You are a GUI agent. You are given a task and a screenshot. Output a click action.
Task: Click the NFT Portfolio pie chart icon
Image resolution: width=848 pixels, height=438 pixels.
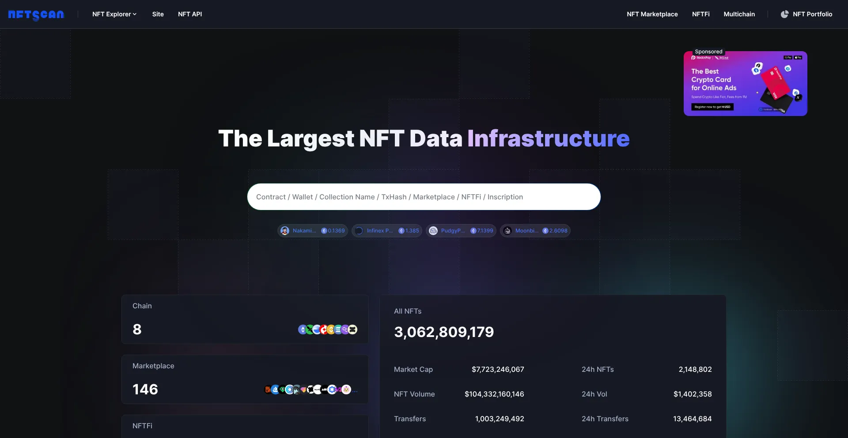[784, 14]
